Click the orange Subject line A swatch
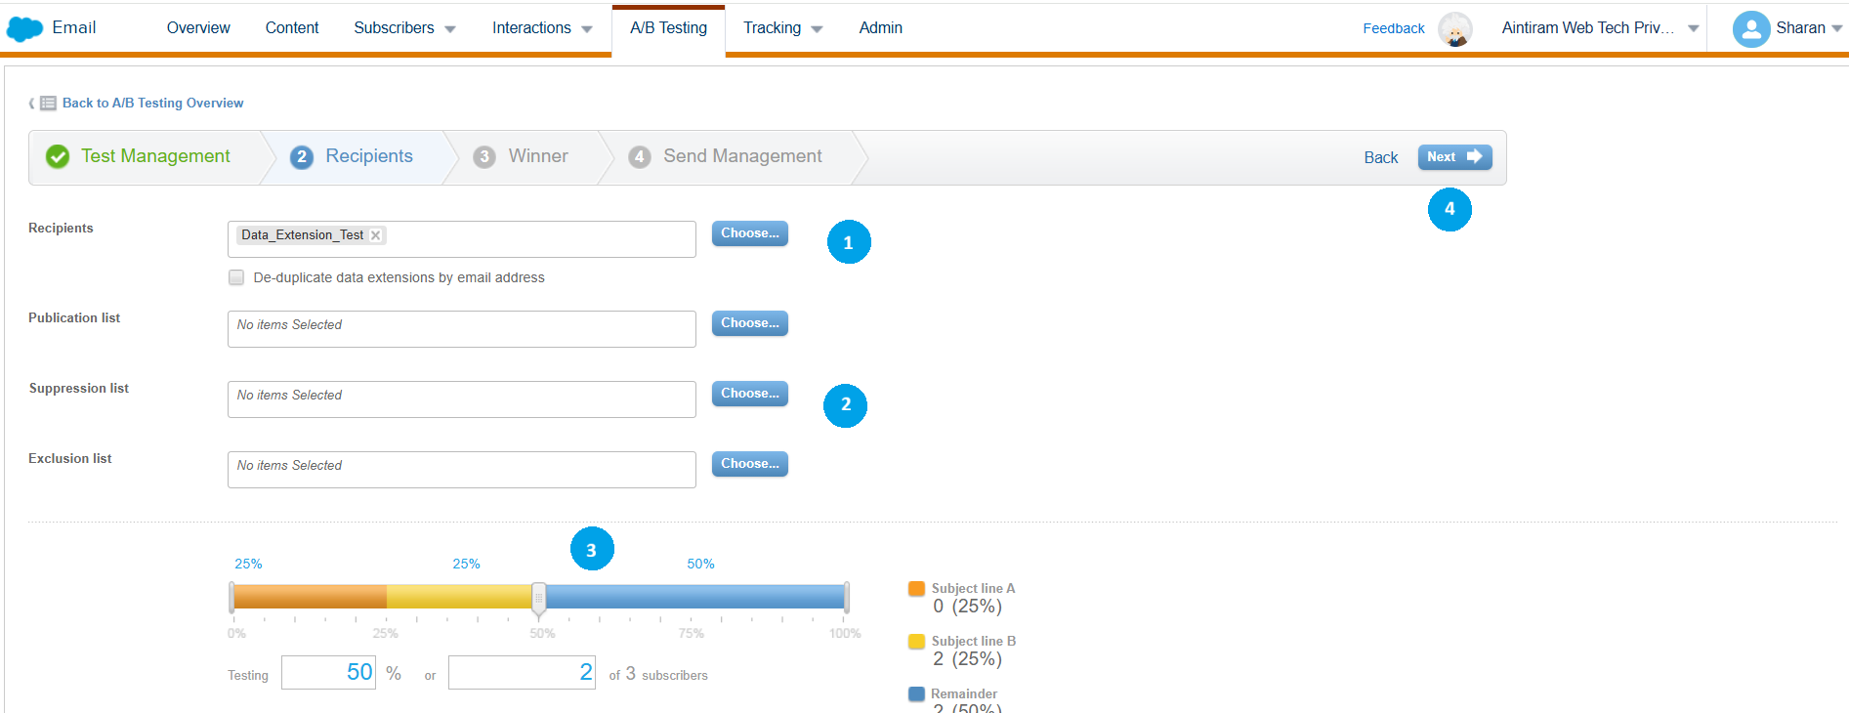Screen dimensions: 1849x713 click(916, 589)
